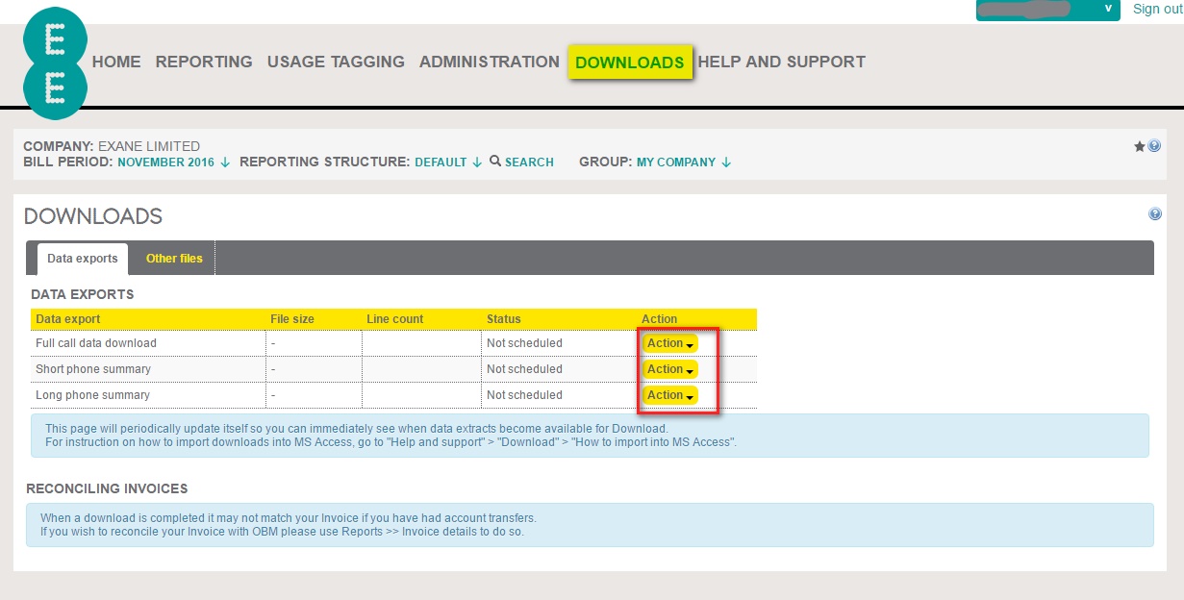
Task: Click help icon next to Downloads heading
Action: (1155, 214)
